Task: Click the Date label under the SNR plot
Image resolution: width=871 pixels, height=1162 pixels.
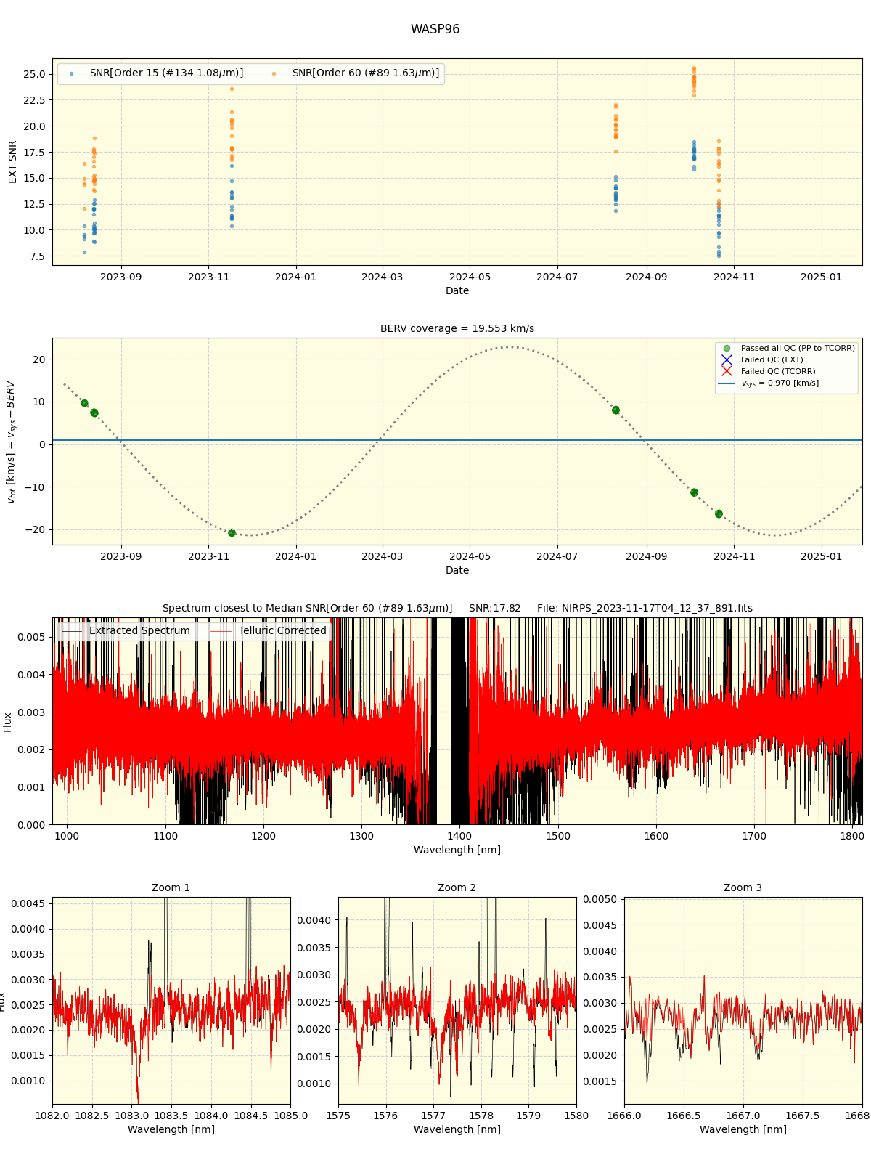Action: coord(457,290)
